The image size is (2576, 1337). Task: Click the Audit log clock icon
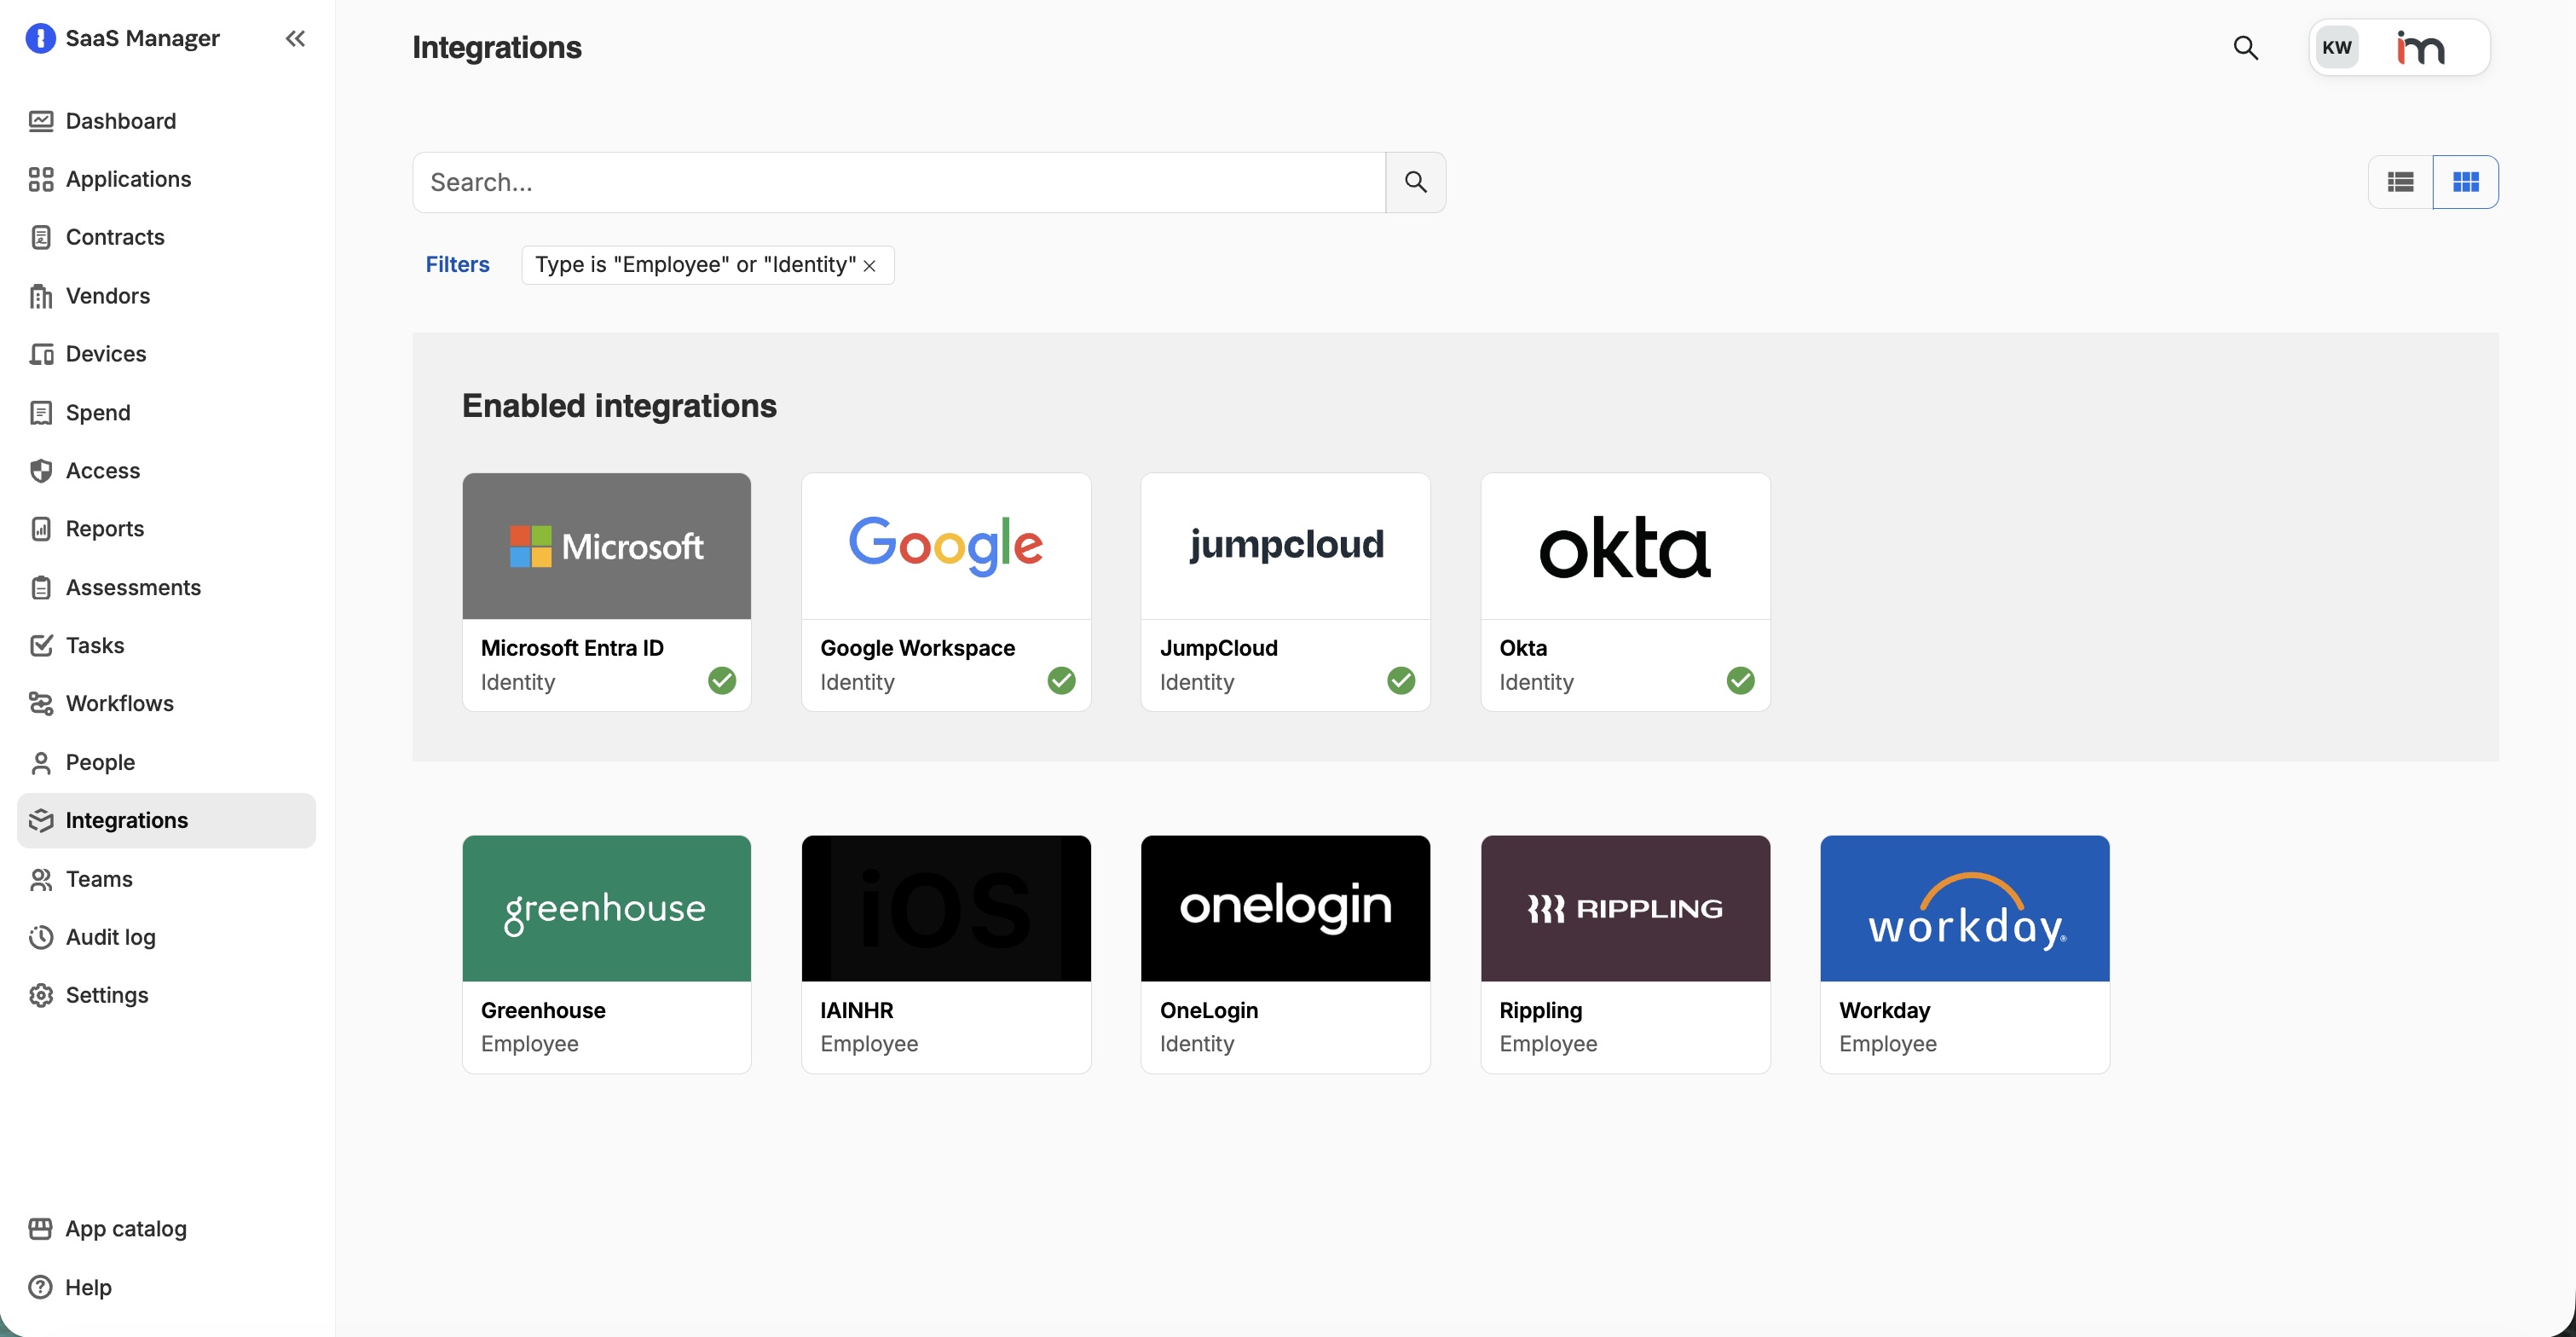(41, 937)
